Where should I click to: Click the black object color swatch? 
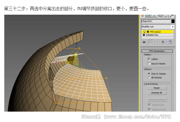click(173, 21)
